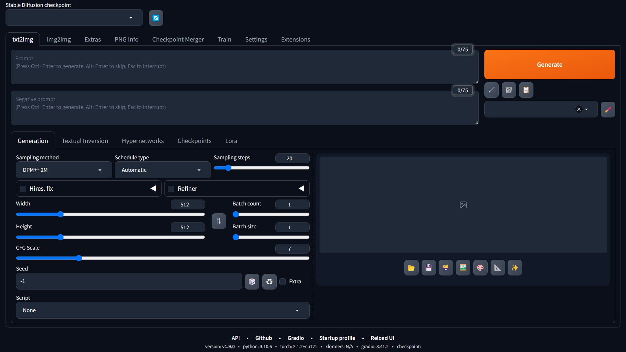Send image to img2img tab icon
626x352 pixels.
coord(463,268)
